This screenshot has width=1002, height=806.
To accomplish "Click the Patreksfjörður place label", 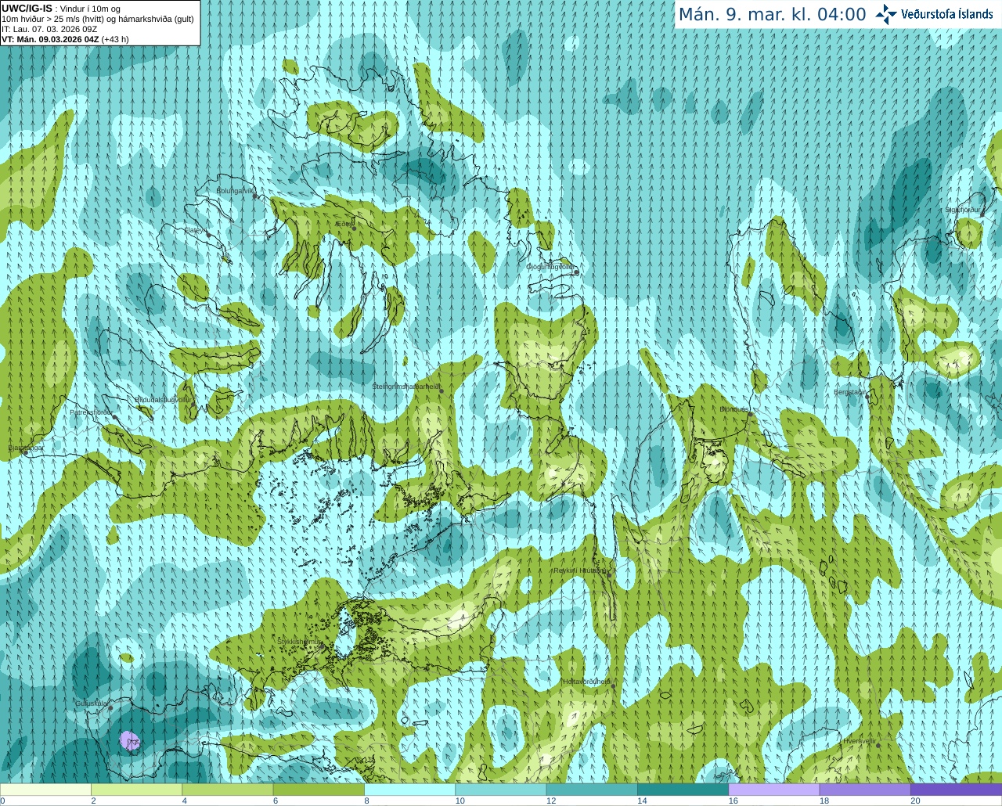I will coord(91,412).
